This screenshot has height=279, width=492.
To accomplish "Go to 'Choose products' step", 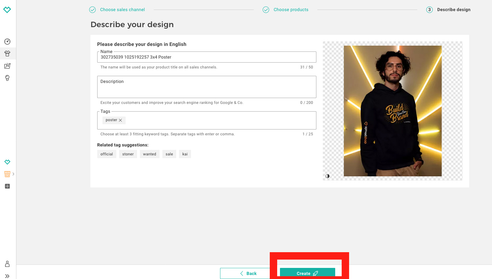I will (291, 10).
